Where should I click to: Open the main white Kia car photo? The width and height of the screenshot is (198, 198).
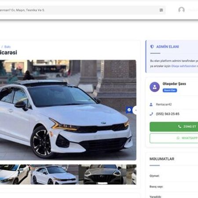(x=68, y=110)
